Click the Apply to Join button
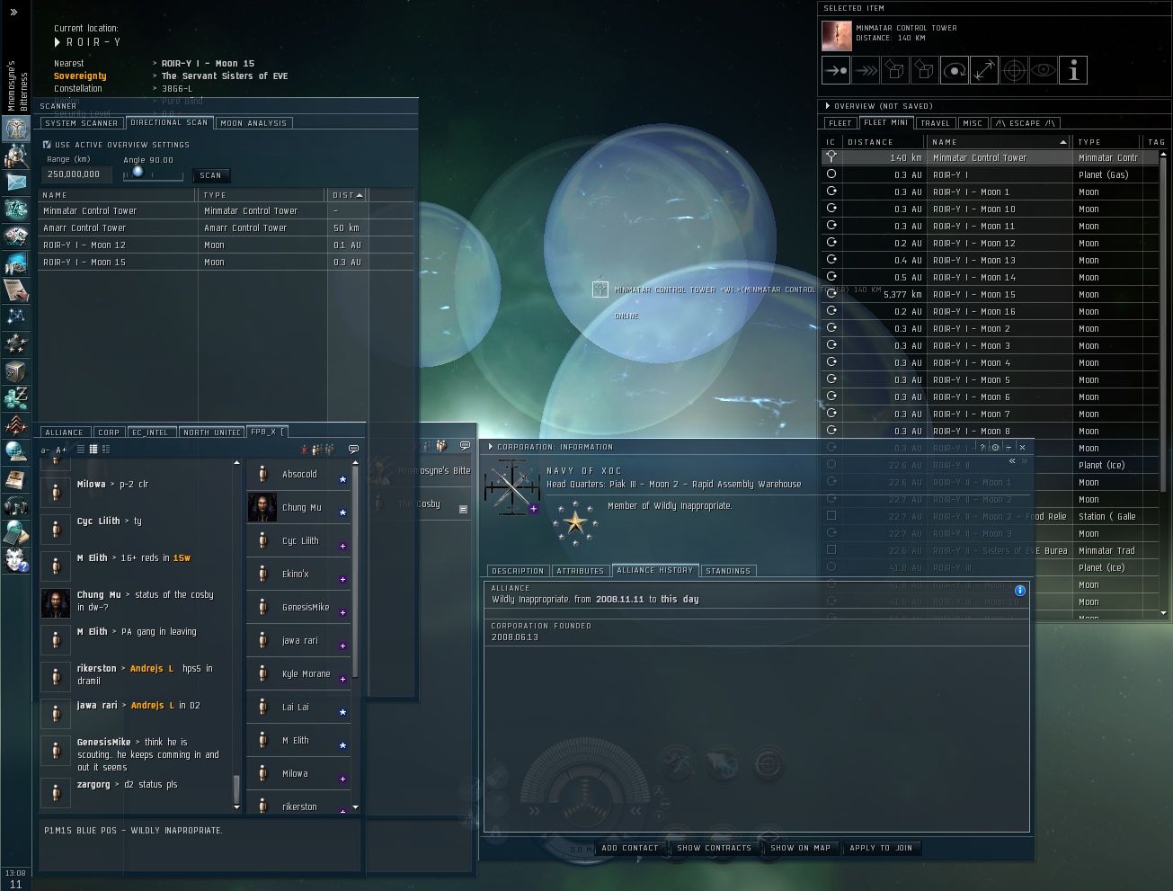 tap(881, 848)
